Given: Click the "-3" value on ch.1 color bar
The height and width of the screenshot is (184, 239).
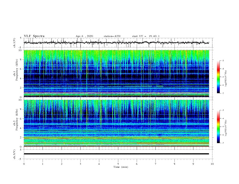Looking at the screenshot, I should pyautogui.click(x=222, y=60).
